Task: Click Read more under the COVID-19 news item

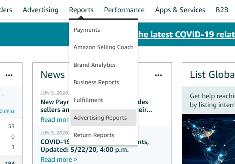Action: point(59,160)
